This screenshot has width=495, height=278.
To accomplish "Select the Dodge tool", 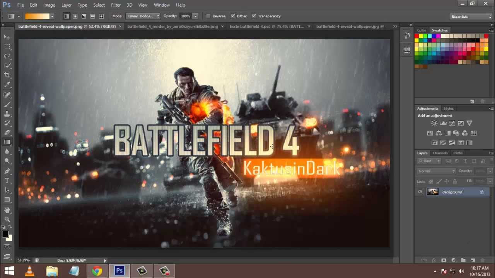I will click(x=7, y=161).
